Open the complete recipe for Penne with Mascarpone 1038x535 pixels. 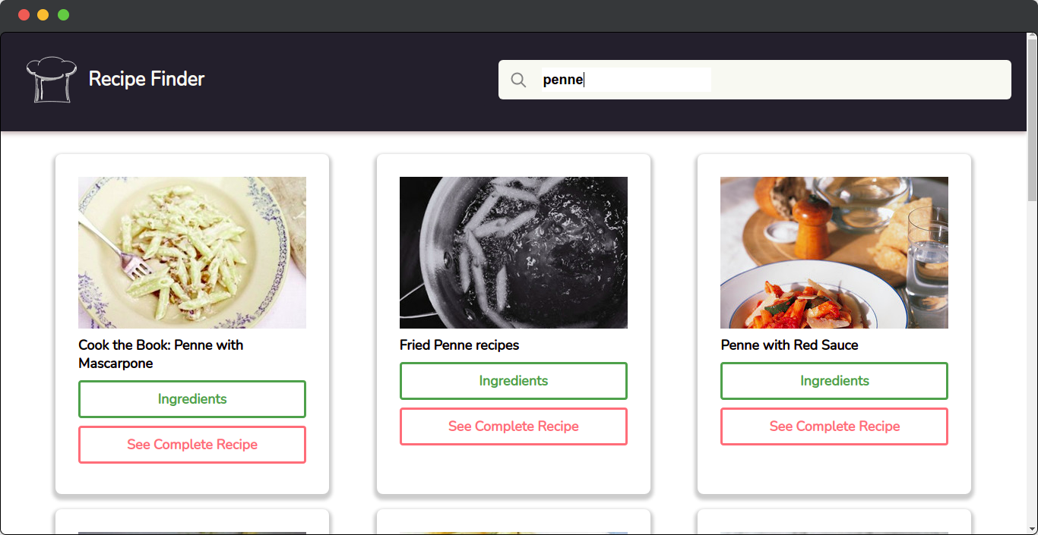[x=191, y=444]
